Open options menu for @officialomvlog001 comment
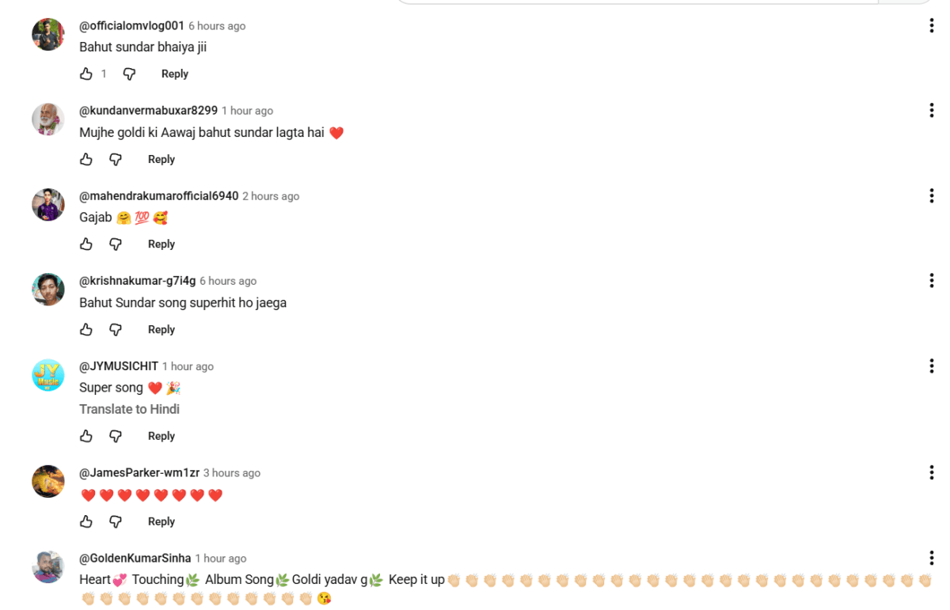This screenshot has width=950, height=610. pos(931,26)
